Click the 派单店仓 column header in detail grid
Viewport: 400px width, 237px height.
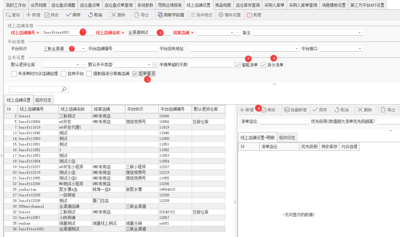tap(279, 146)
